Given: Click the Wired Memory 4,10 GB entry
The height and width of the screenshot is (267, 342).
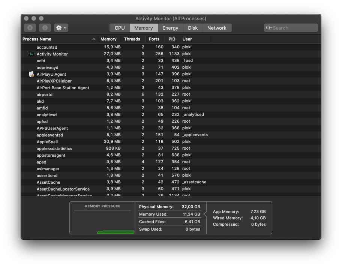Looking at the screenshot, I should (x=239, y=218).
